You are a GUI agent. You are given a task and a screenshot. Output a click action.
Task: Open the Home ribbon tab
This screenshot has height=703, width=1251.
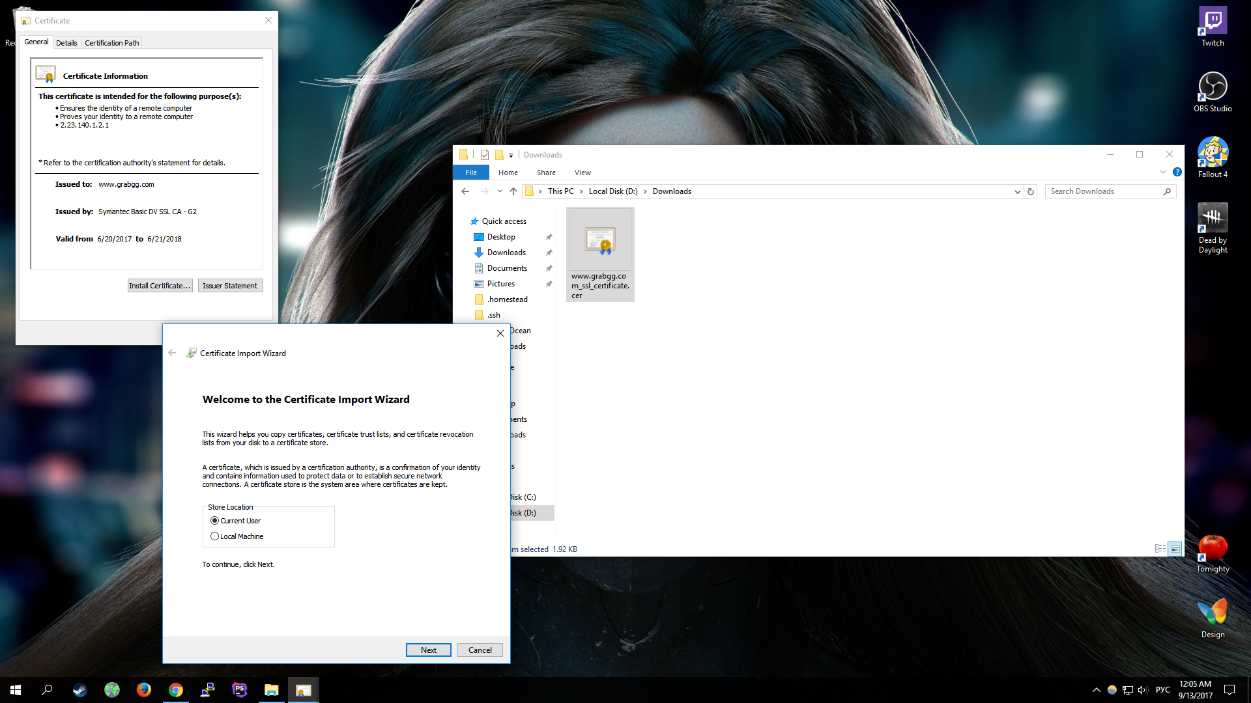coord(508,172)
